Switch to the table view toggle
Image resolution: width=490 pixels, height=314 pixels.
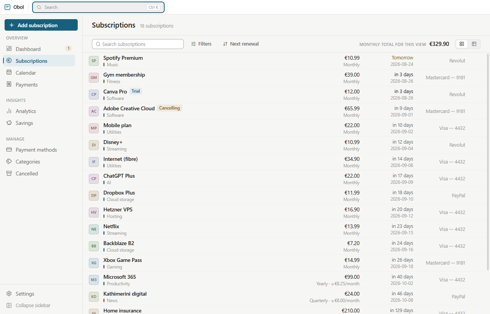pos(474,44)
